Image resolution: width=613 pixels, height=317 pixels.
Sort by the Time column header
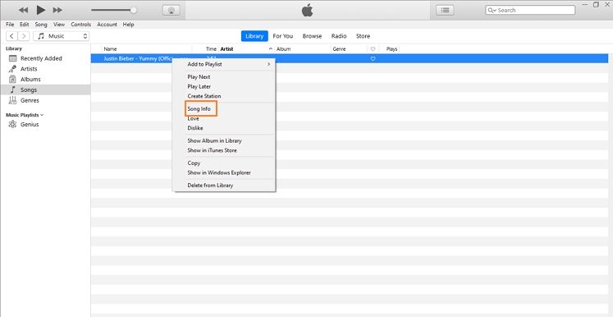click(211, 49)
